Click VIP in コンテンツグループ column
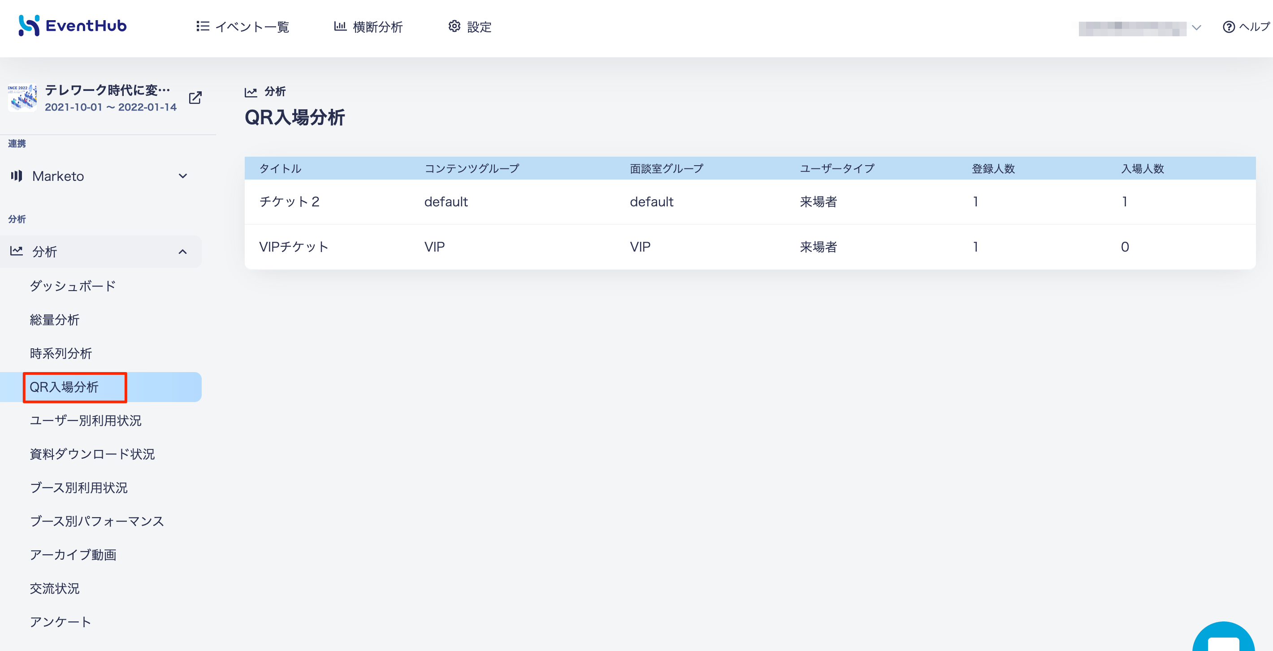Image resolution: width=1273 pixels, height=651 pixels. click(x=434, y=247)
